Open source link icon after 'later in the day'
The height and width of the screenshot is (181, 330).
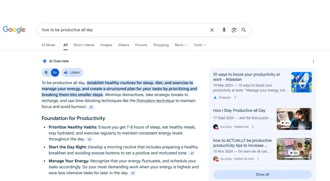tap(133, 173)
